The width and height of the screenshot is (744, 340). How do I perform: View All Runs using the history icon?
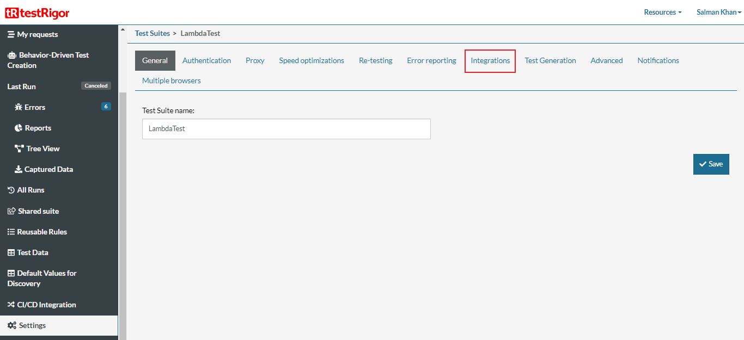tap(11, 189)
